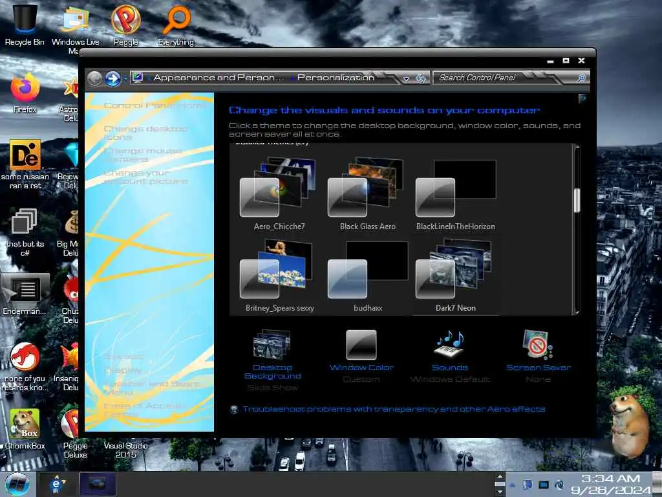Screen dimensions: 662x497
Task: Open Control Panel Home link
Action: [154, 105]
